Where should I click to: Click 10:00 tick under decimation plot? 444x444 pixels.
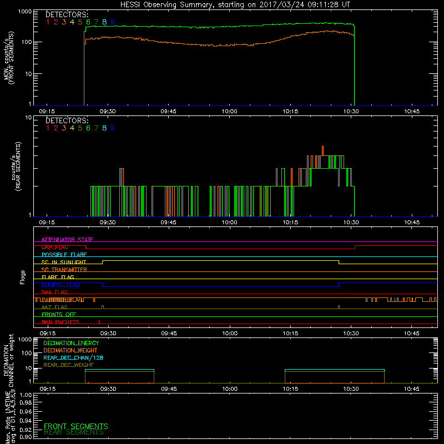pos(230,389)
